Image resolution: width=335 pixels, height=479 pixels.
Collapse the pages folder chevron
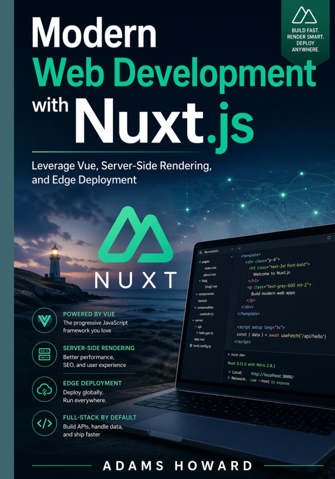[x=200, y=262]
